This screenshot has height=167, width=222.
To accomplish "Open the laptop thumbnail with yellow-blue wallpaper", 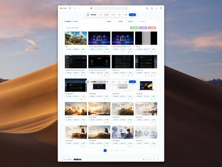I will pyautogui.click(x=146, y=85).
